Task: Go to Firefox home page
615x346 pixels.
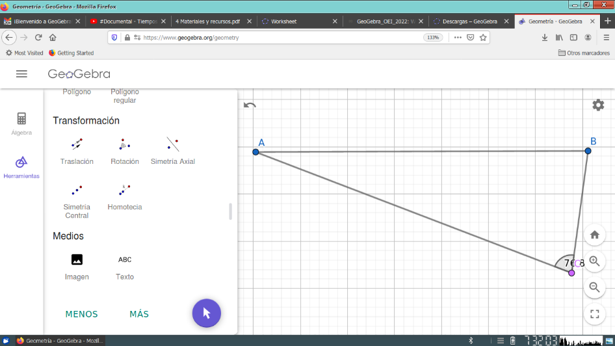Action: coord(53,38)
